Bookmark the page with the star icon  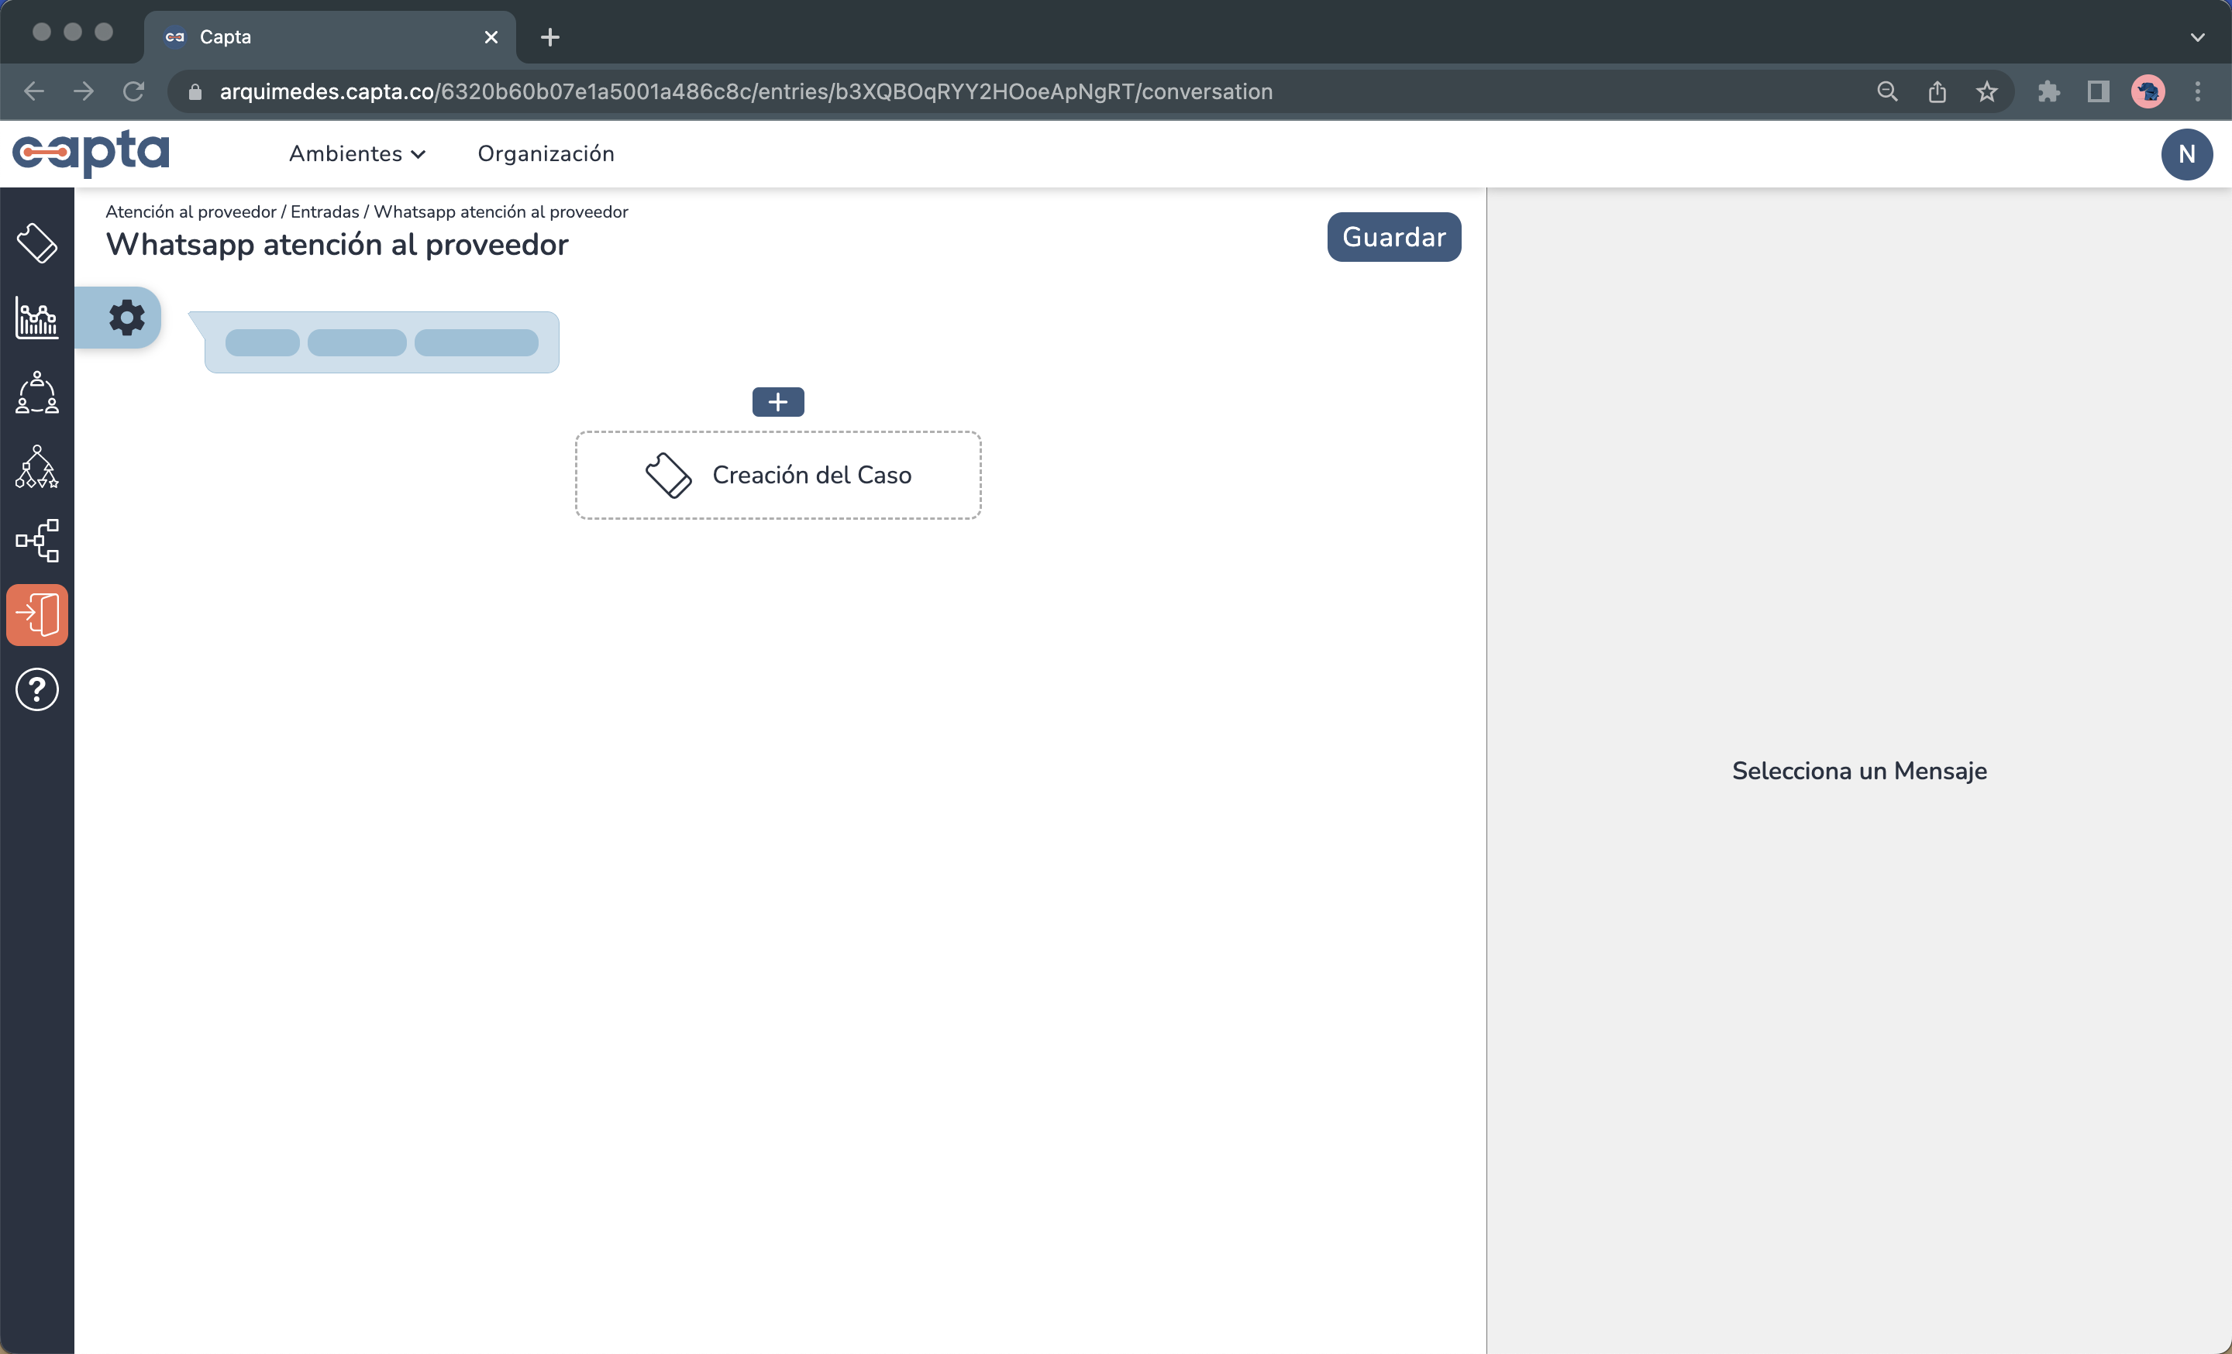click(x=1986, y=91)
